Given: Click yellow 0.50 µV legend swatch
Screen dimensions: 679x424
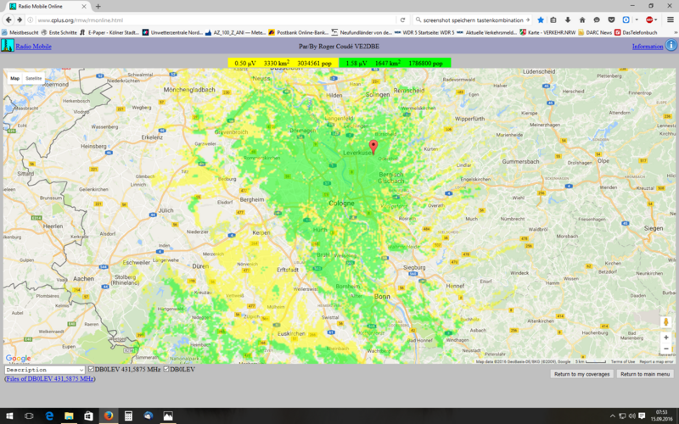Looking at the screenshot, I should click(x=283, y=63).
